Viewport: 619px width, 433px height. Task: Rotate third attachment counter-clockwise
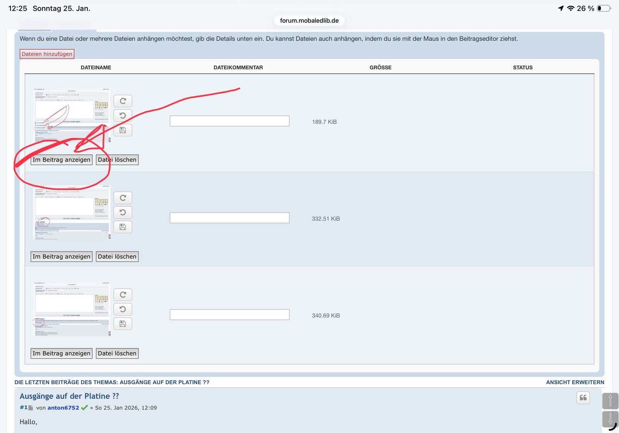coord(123,309)
